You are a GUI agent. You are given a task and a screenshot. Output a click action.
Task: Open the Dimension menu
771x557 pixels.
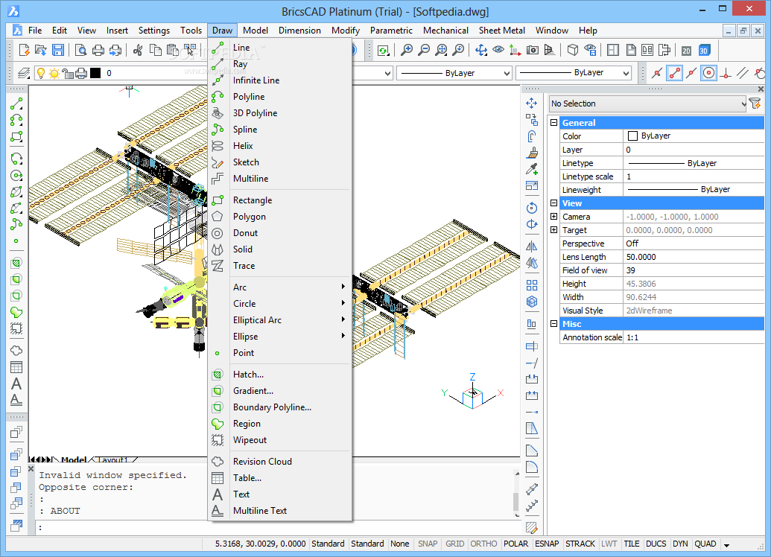[x=299, y=31]
